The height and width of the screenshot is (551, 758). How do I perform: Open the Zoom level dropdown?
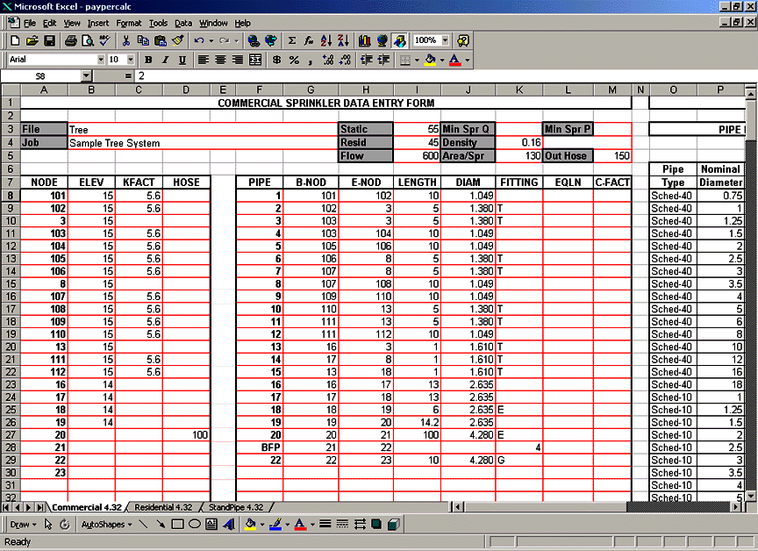[446, 40]
